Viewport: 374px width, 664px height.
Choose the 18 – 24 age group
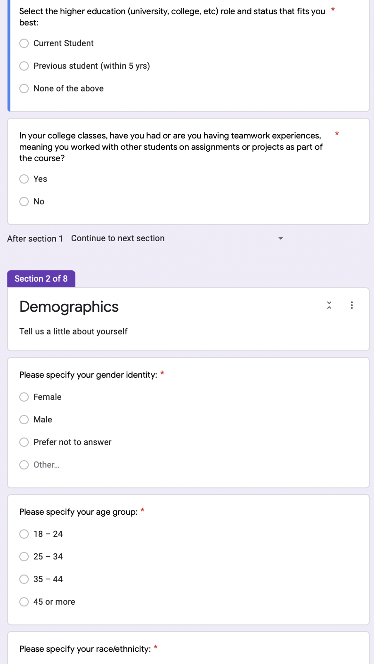24,534
